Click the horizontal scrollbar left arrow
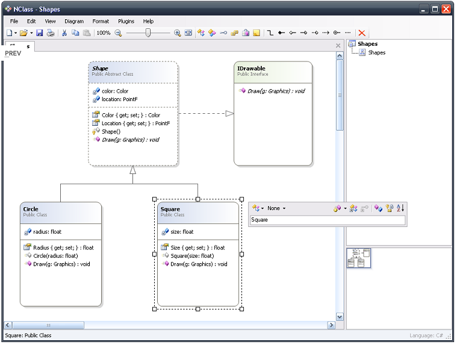Image resolution: width=457 pixels, height=345 pixels. 8,325
